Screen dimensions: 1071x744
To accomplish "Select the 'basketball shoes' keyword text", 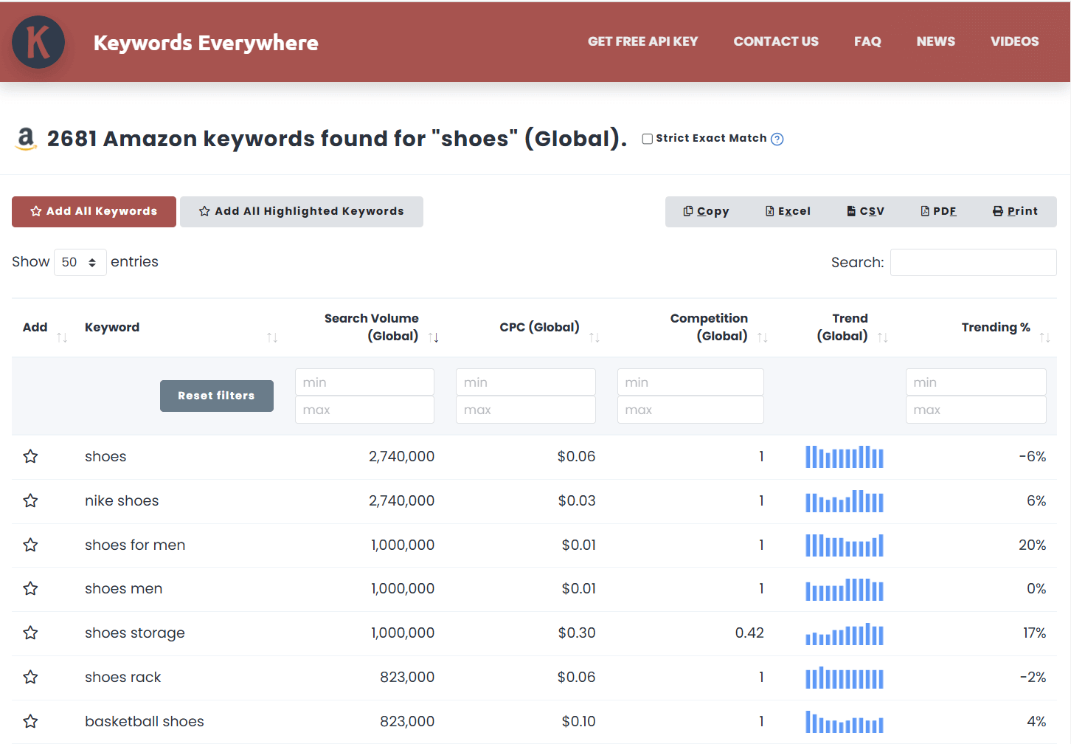I will click(145, 721).
